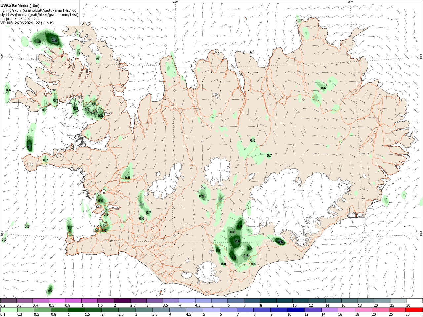The height and width of the screenshot is (317, 423).
Task: Click the 15W longitude label
Action: (x=350, y=2)
